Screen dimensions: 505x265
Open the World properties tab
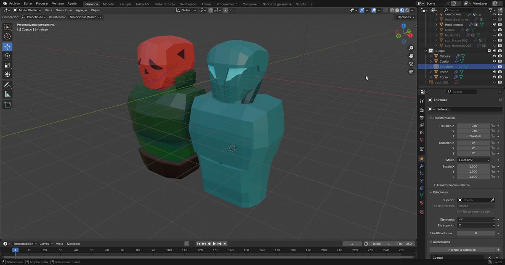pyautogui.click(x=421, y=140)
